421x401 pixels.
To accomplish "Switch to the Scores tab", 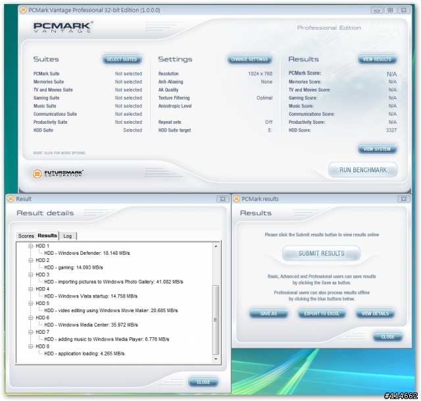I will pyautogui.click(x=26, y=236).
